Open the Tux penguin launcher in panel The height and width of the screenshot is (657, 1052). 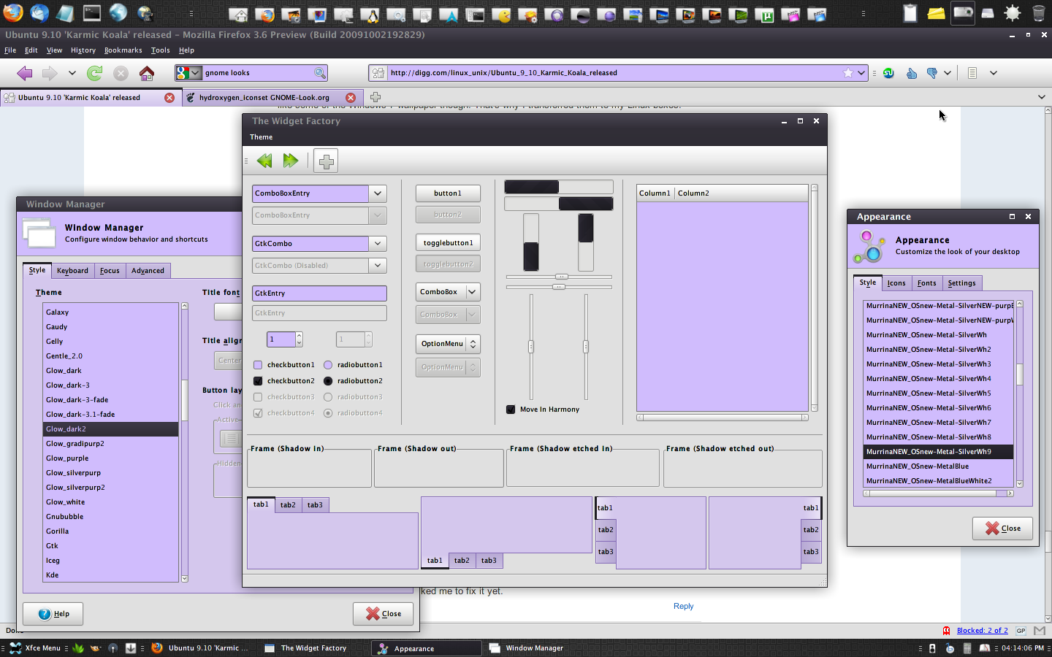coord(370,15)
